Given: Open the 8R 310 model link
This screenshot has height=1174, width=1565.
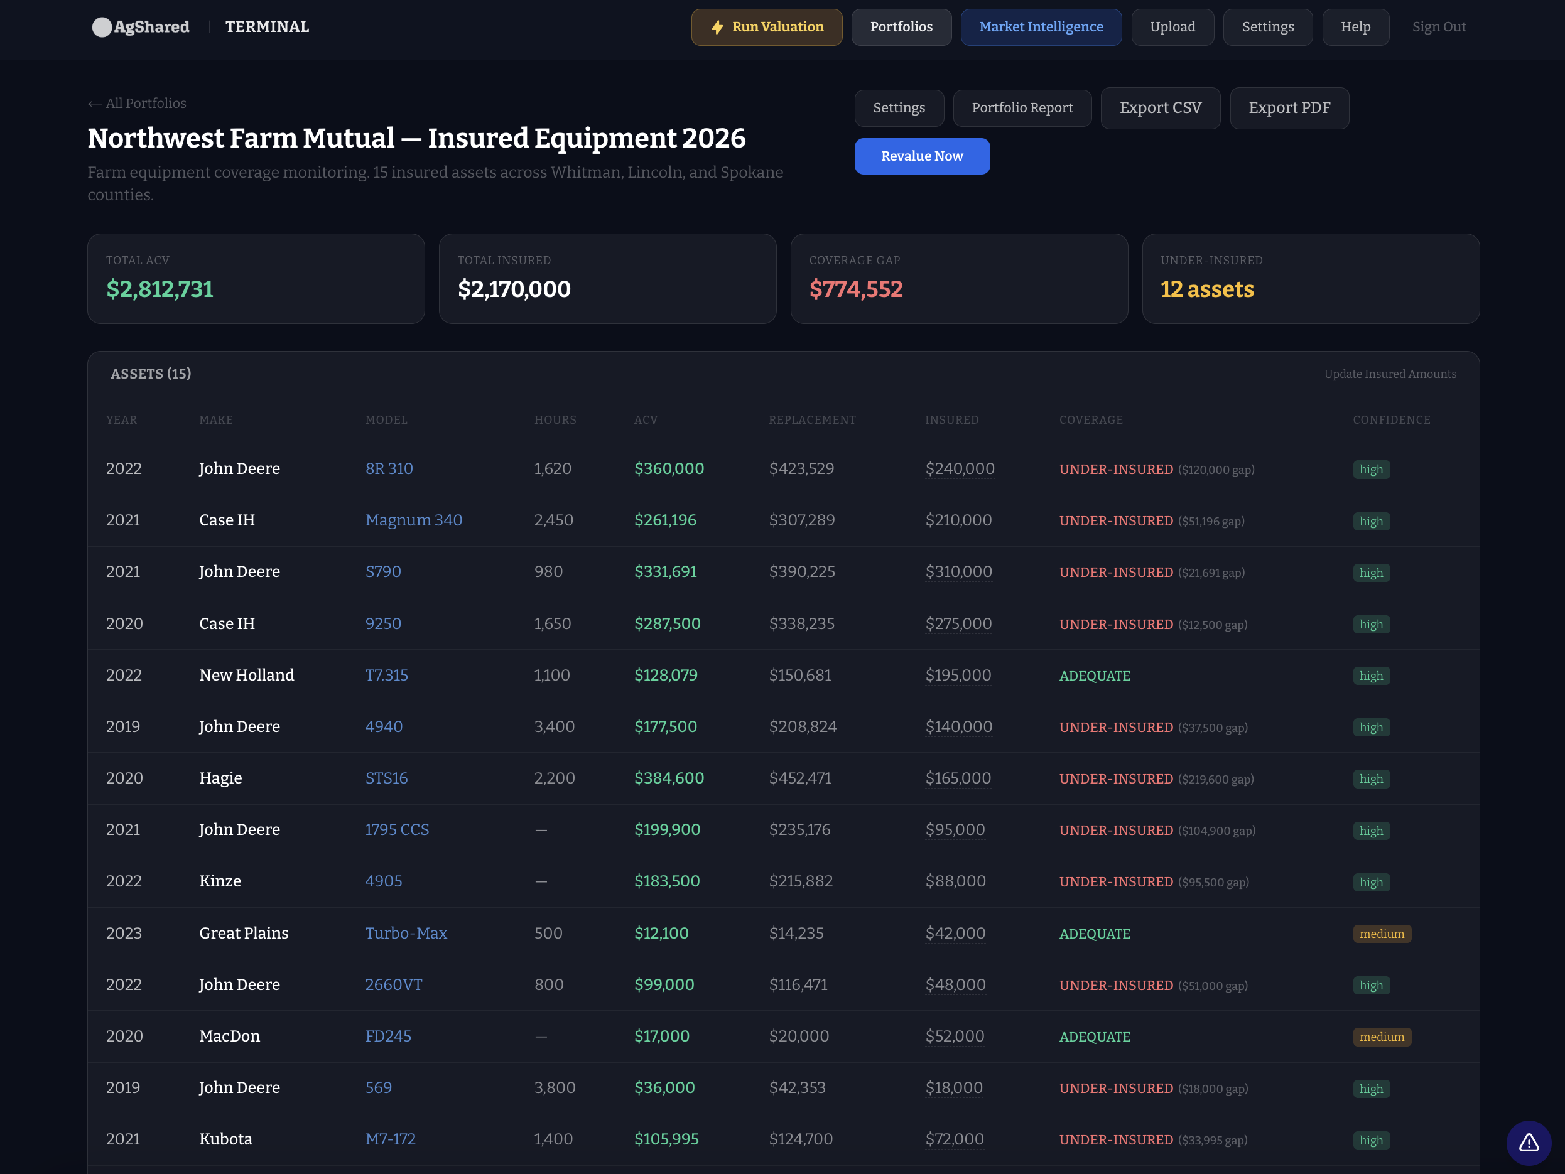Looking at the screenshot, I should pos(388,468).
